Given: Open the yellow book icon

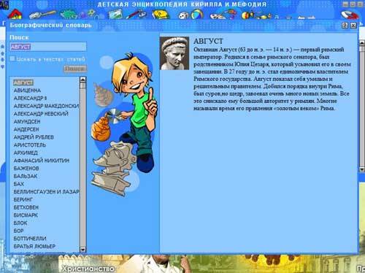Looking at the screenshot, I should click(161, 14).
